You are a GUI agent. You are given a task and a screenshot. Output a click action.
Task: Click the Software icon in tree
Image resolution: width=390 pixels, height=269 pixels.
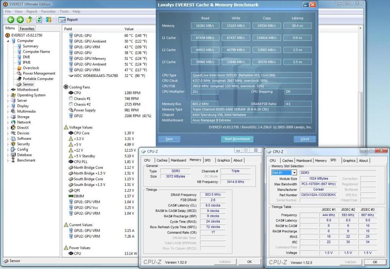click(13, 139)
